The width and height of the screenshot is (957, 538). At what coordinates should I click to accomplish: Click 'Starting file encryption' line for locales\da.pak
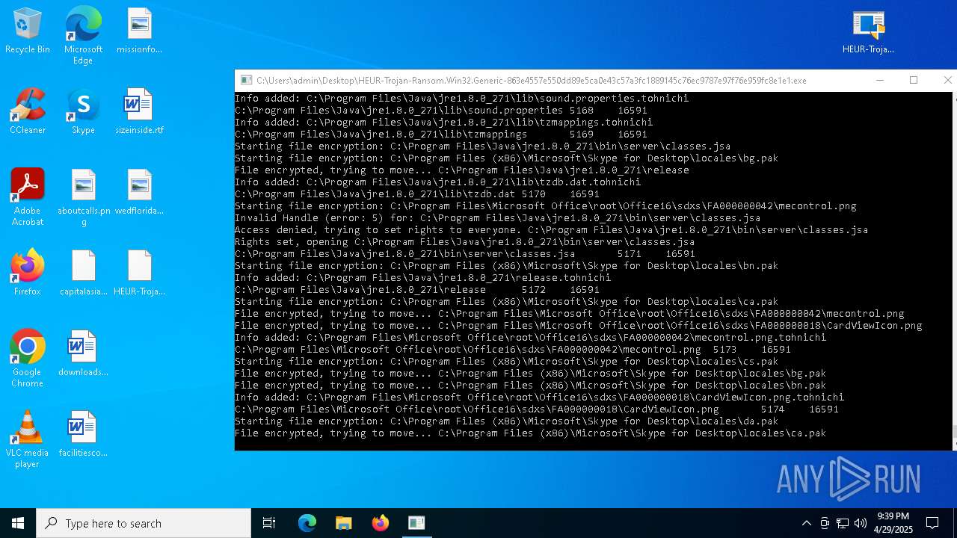pyautogui.click(x=506, y=421)
